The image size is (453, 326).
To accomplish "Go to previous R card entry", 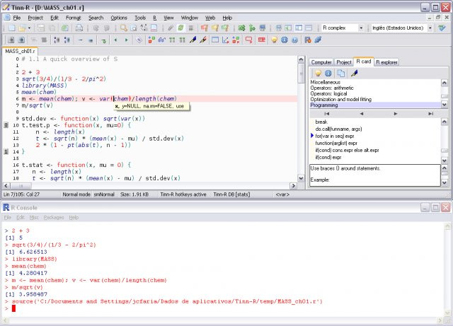I will pyautogui.click(x=362, y=114).
